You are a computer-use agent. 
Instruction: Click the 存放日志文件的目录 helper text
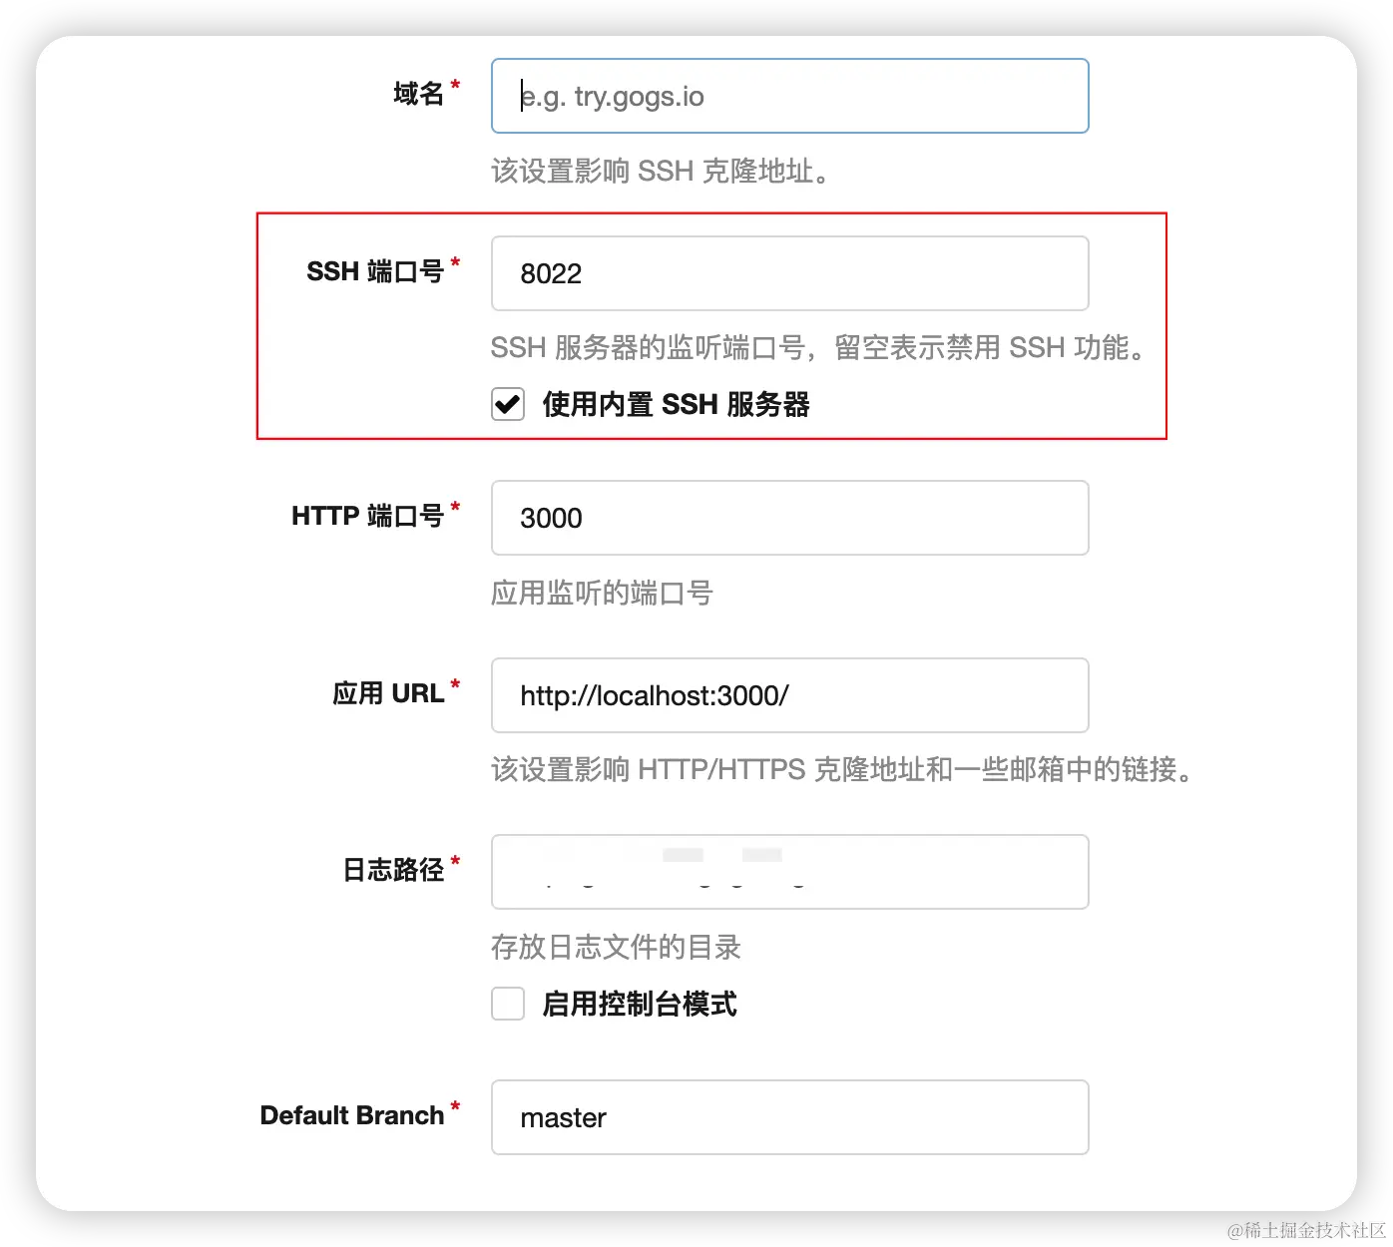(x=616, y=947)
